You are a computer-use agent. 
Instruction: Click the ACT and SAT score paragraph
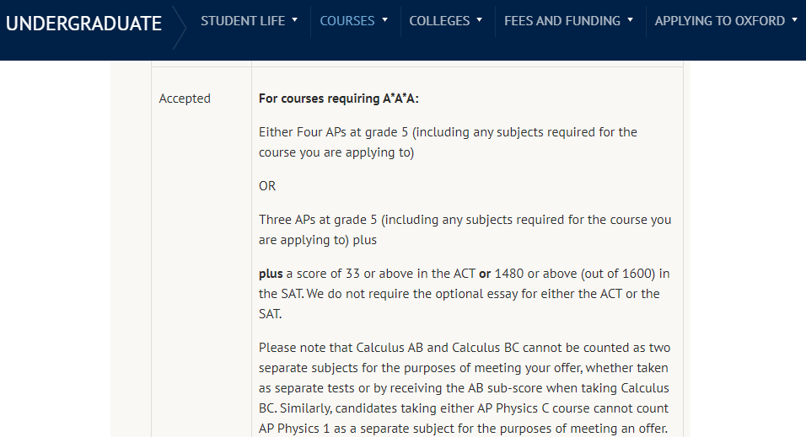pos(465,293)
